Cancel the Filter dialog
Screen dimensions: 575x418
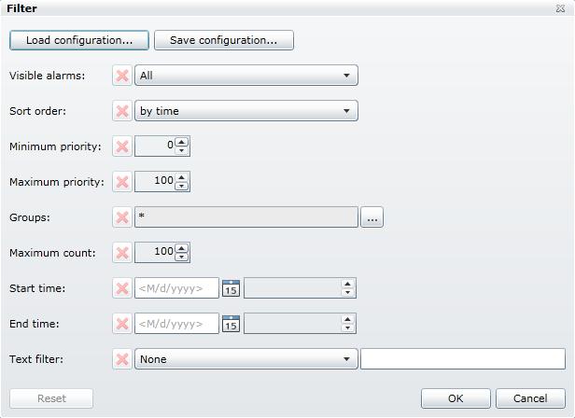click(535, 398)
